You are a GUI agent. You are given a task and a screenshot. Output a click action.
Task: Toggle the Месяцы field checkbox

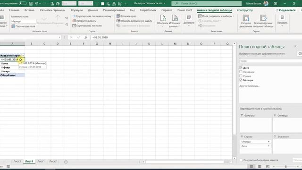(241, 80)
